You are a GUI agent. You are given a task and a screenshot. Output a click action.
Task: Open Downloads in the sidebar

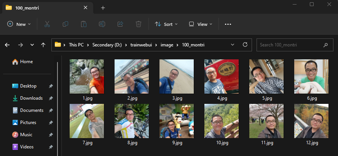(x=31, y=98)
